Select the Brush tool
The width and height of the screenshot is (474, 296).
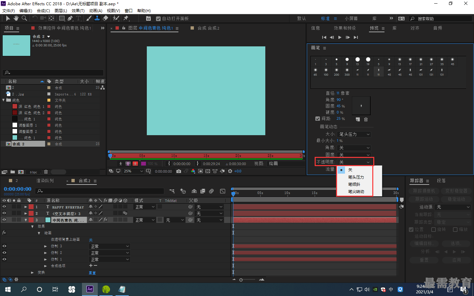pyautogui.click(x=89, y=18)
